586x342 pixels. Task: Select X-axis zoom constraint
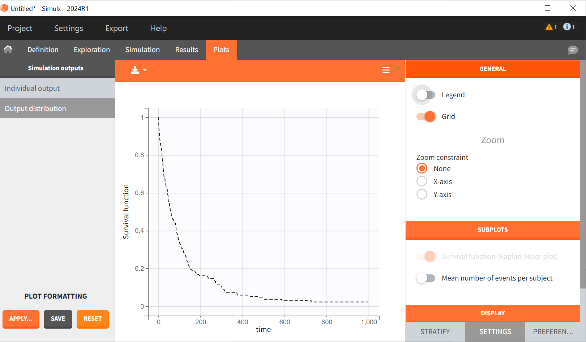422,181
